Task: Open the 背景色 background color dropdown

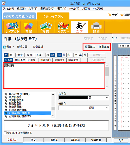Action: (107, 108)
